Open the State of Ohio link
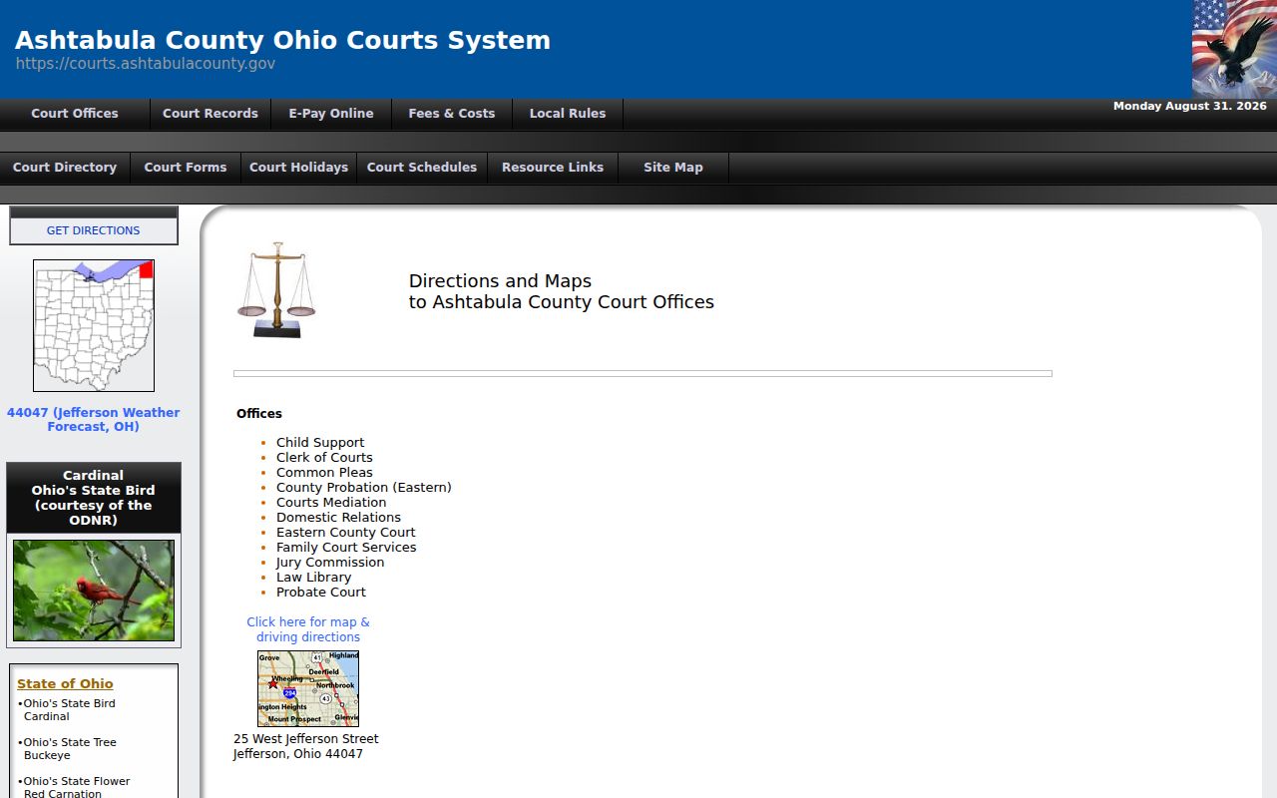The image size is (1277, 798). 65,683
